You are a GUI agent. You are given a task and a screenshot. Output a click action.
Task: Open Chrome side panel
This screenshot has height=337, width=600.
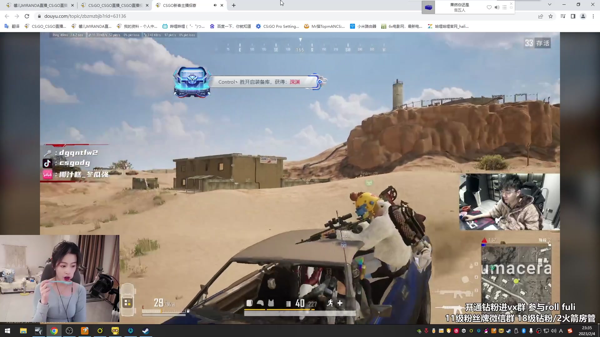coord(573,16)
